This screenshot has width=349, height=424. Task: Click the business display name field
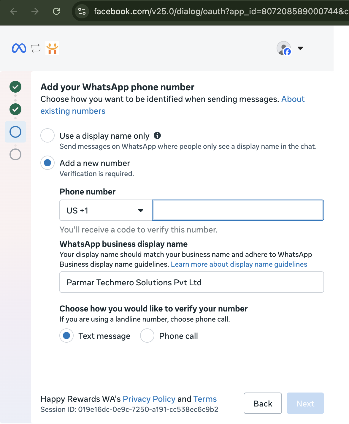click(192, 282)
